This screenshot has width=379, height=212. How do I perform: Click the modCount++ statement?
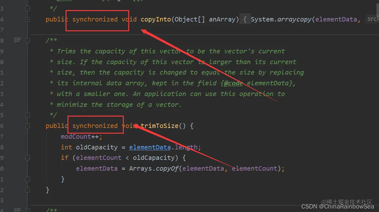coord(81,136)
